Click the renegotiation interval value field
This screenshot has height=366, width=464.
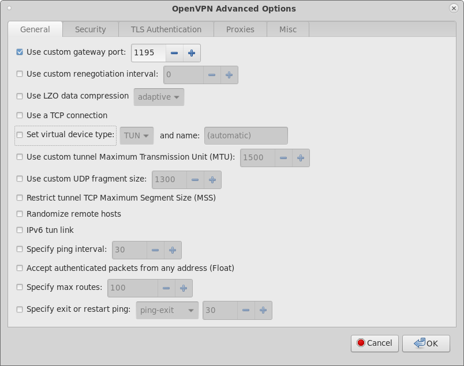point(184,75)
